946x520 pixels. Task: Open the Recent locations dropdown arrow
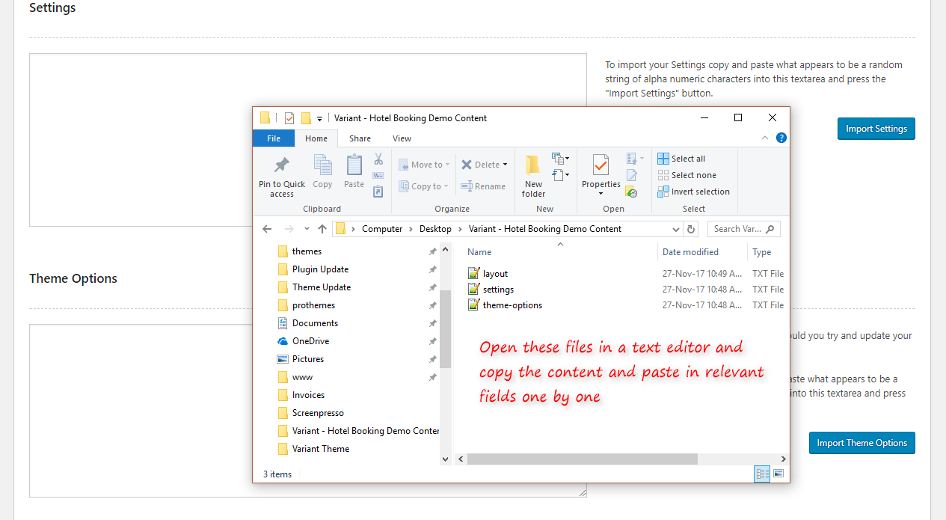[x=307, y=229]
